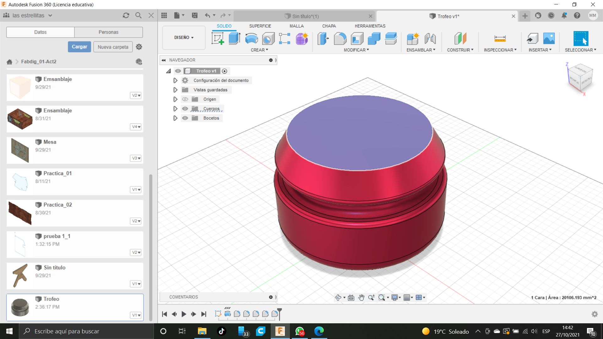Toggle visibility of Origen folder
Image resolution: width=603 pixels, height=339 pixels.
(x=185, y=99)
